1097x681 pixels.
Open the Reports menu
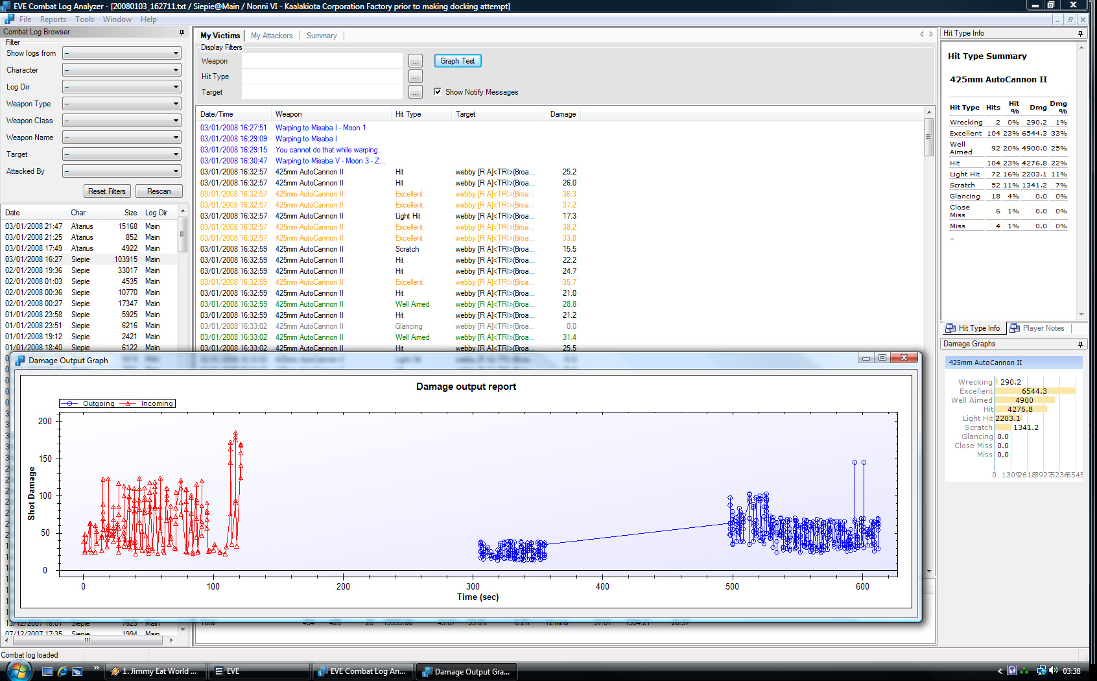(x=53, y=19)
